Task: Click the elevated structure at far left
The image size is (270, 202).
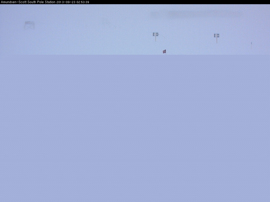Action: [29, 23]
